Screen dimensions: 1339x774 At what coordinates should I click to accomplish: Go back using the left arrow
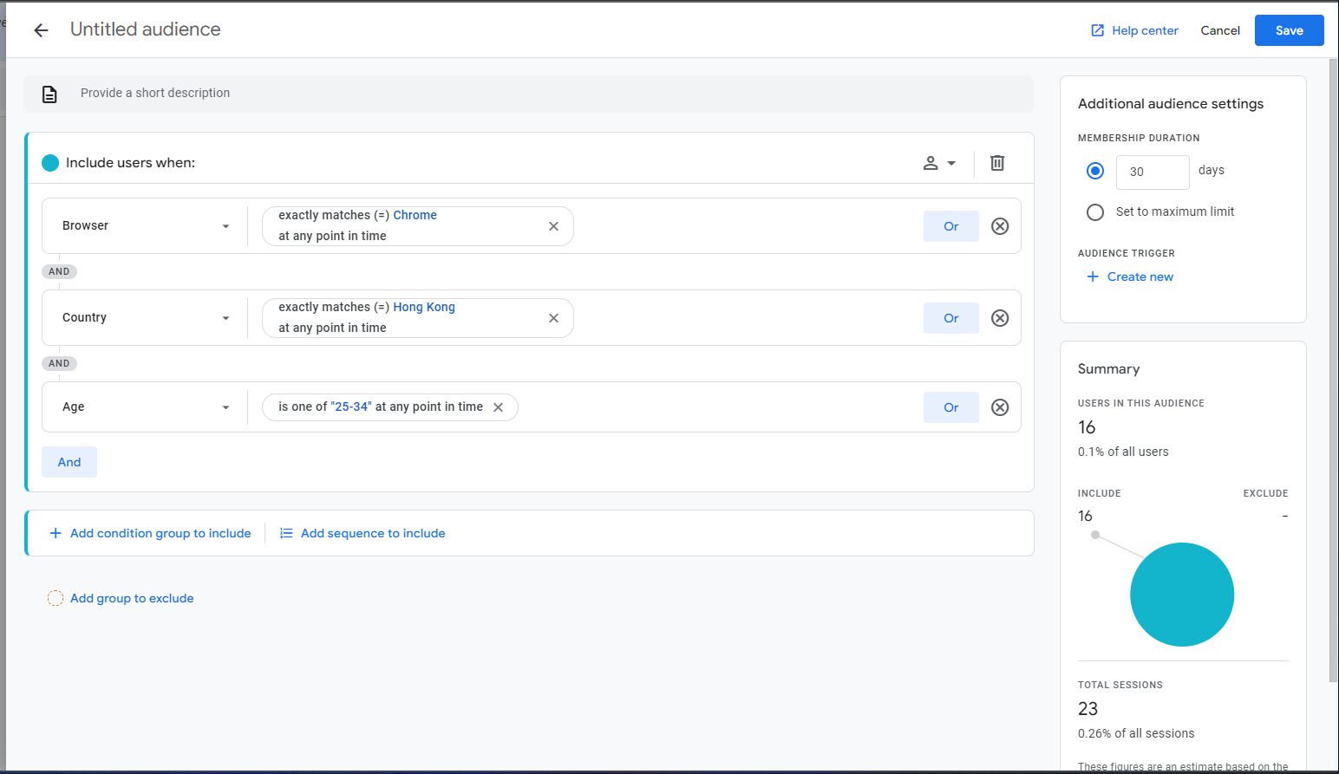tap(41, 30)
